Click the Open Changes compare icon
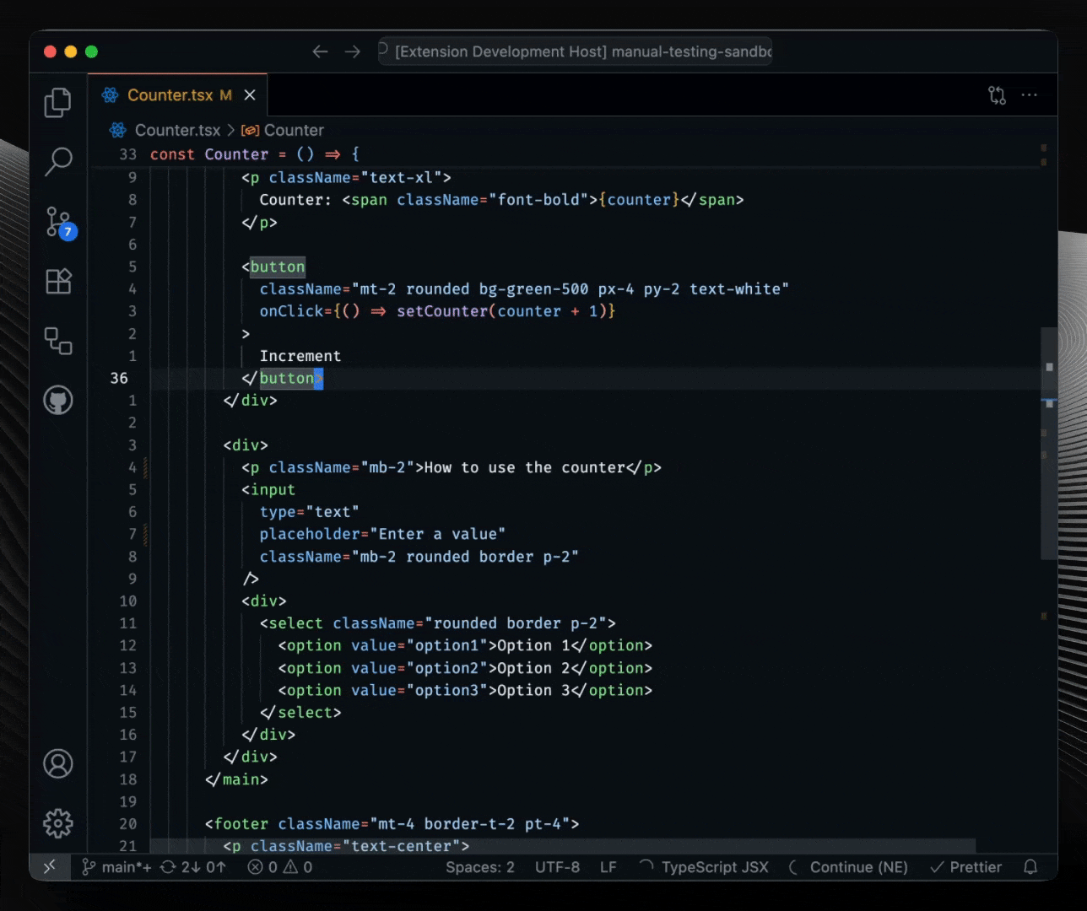This screenshot has height=911, width=1087. pyautogui.click(x=997, y=95)
